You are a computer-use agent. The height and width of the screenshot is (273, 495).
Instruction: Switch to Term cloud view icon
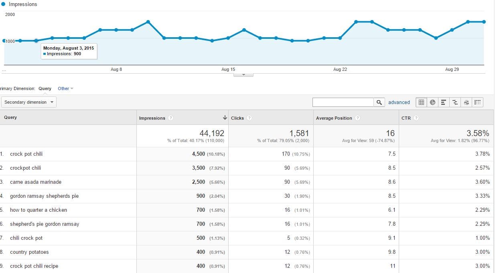tap(466, 102)
